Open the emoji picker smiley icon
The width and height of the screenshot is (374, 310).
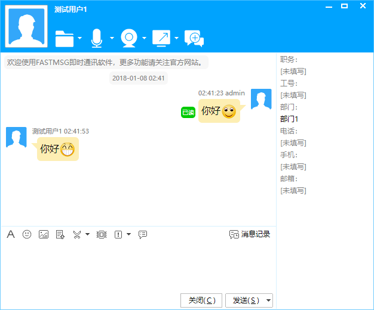click(x=27, y=234)
